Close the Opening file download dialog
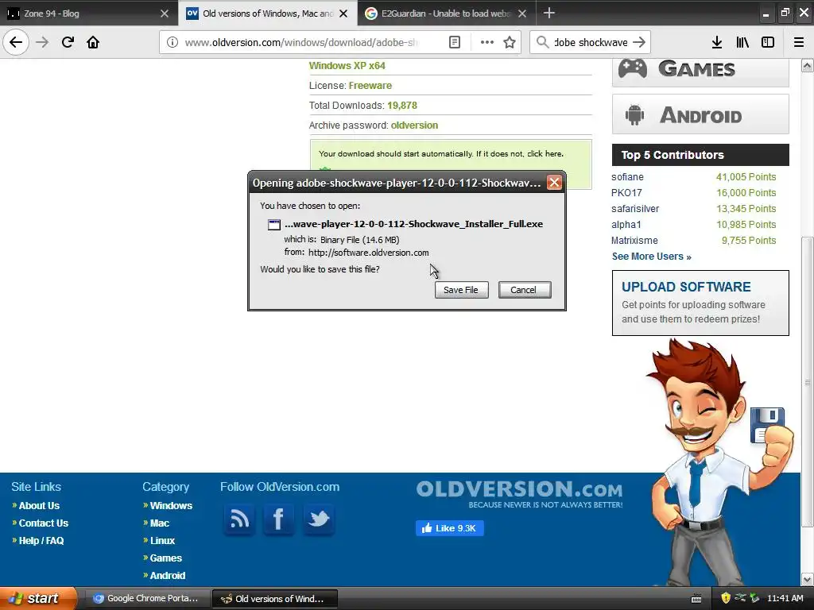 [x=554, y=183]
